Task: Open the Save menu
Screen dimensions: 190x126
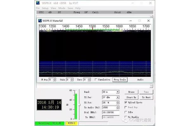Action: pyautogui.click(x=70, y=8)
